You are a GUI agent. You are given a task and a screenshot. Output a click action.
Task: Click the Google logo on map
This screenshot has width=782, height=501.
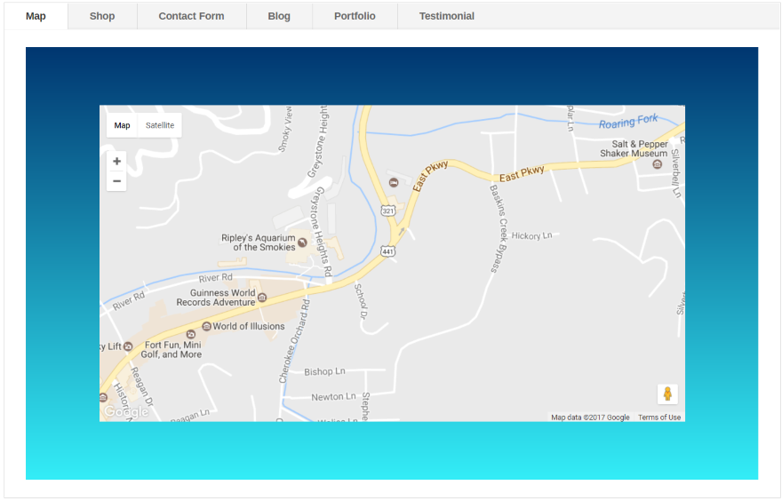tap(126, 411)
